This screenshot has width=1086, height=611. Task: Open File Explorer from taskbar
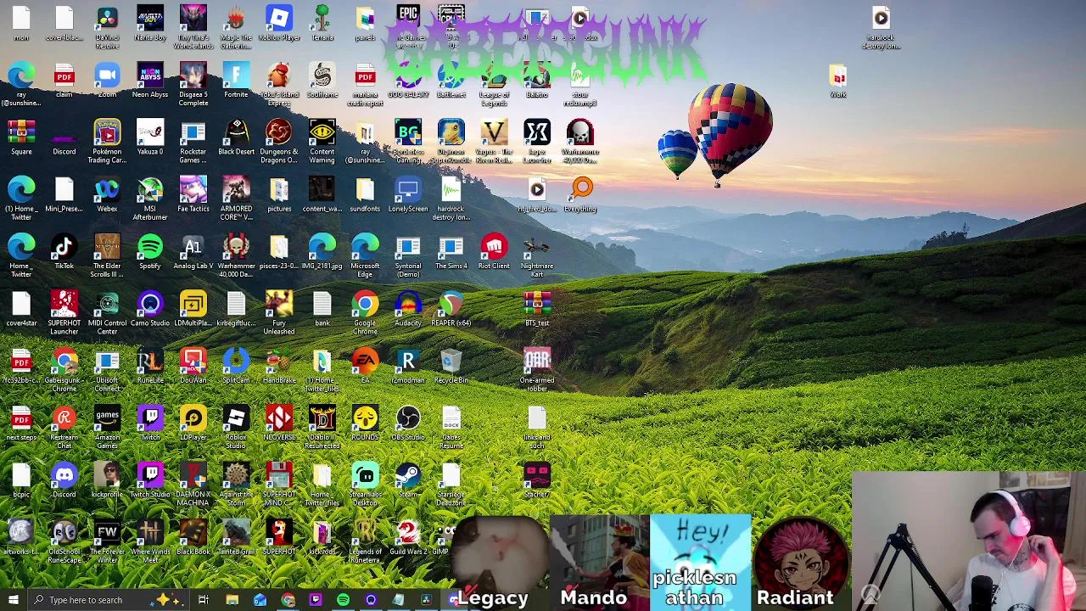coord(232,600)
